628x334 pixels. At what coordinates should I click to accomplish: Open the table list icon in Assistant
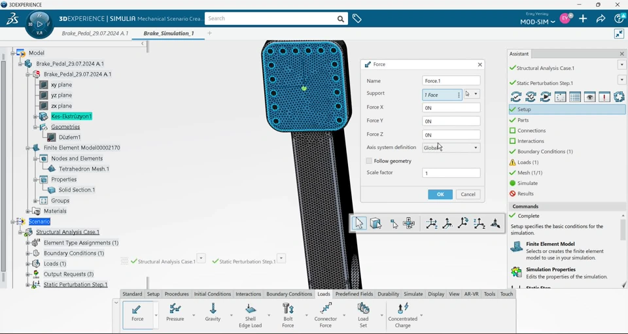coord(575,97)
